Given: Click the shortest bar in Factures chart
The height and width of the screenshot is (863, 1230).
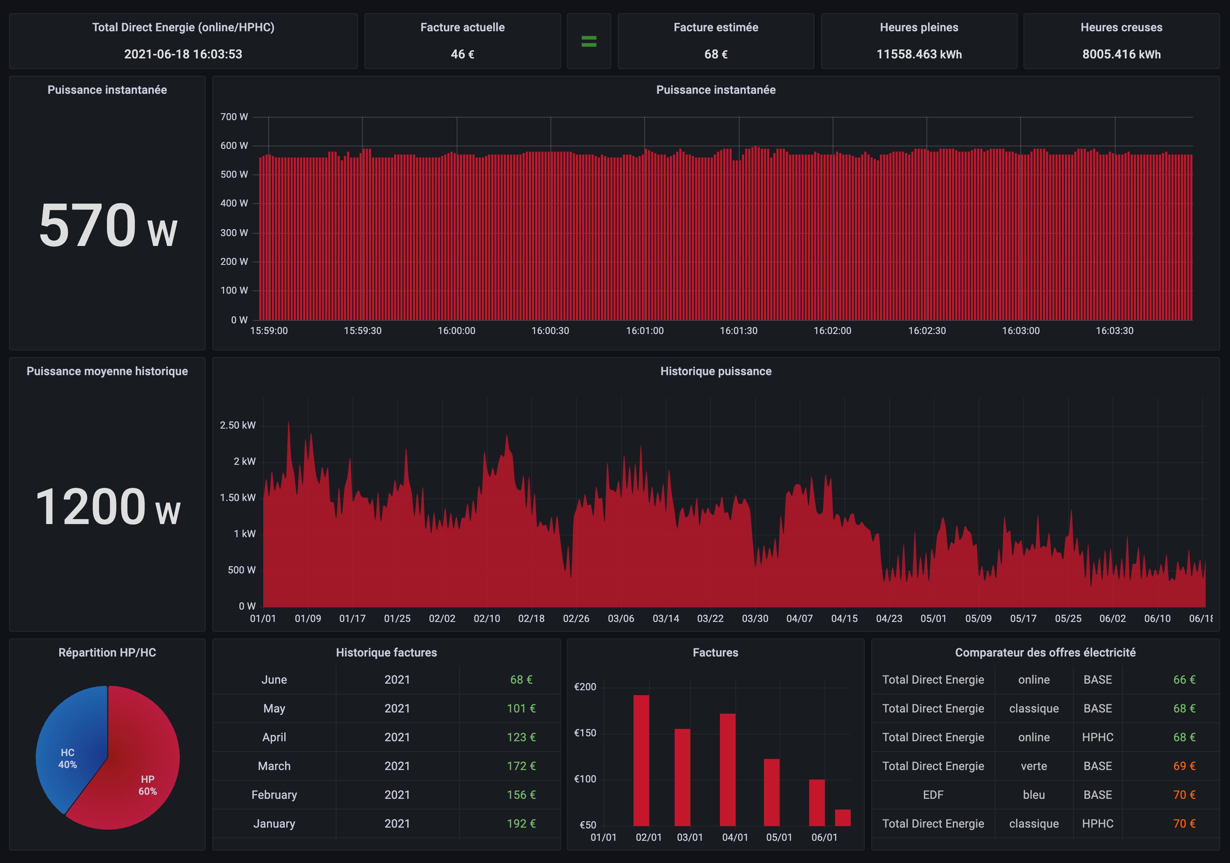Looking at the screenshot, I should 842,817.
